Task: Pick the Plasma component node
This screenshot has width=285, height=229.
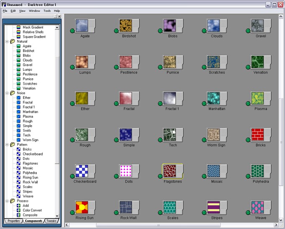Action: click(261, 98)
